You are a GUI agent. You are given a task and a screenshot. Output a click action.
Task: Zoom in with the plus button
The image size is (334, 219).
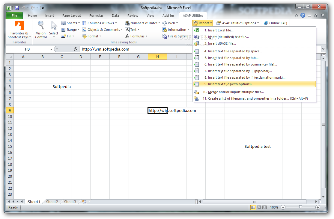coord(318,207)
